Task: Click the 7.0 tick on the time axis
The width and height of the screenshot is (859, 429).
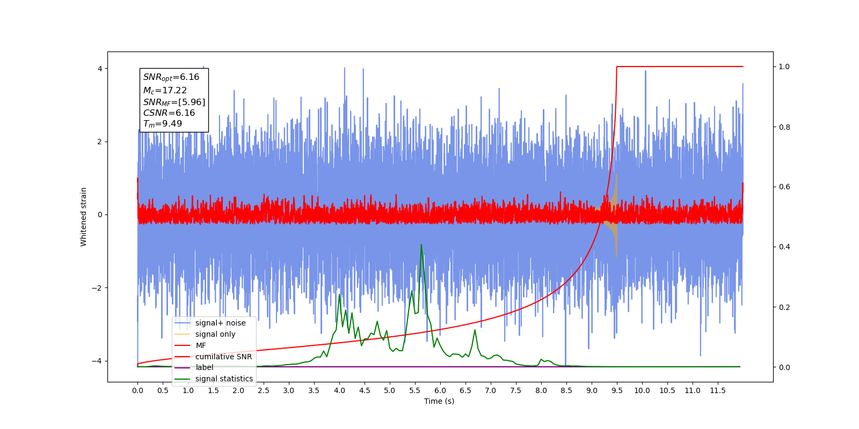Action: (491, 390)
